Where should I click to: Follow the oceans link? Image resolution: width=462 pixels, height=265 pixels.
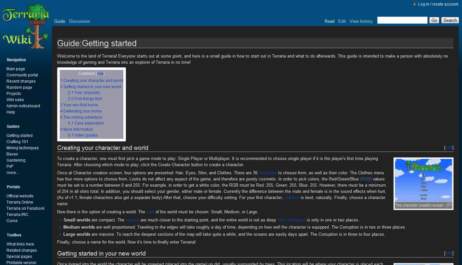132,220
